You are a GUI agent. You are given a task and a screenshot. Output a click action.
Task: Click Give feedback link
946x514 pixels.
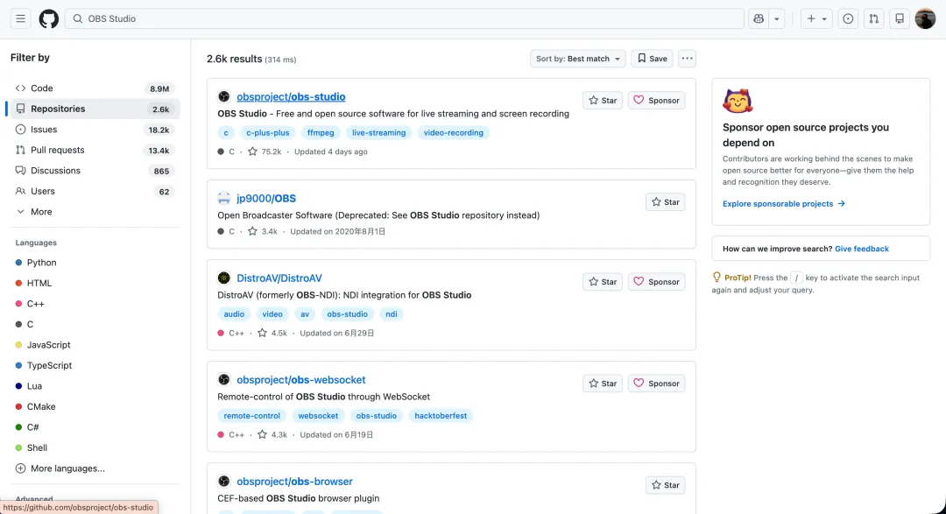coord(862,249)
